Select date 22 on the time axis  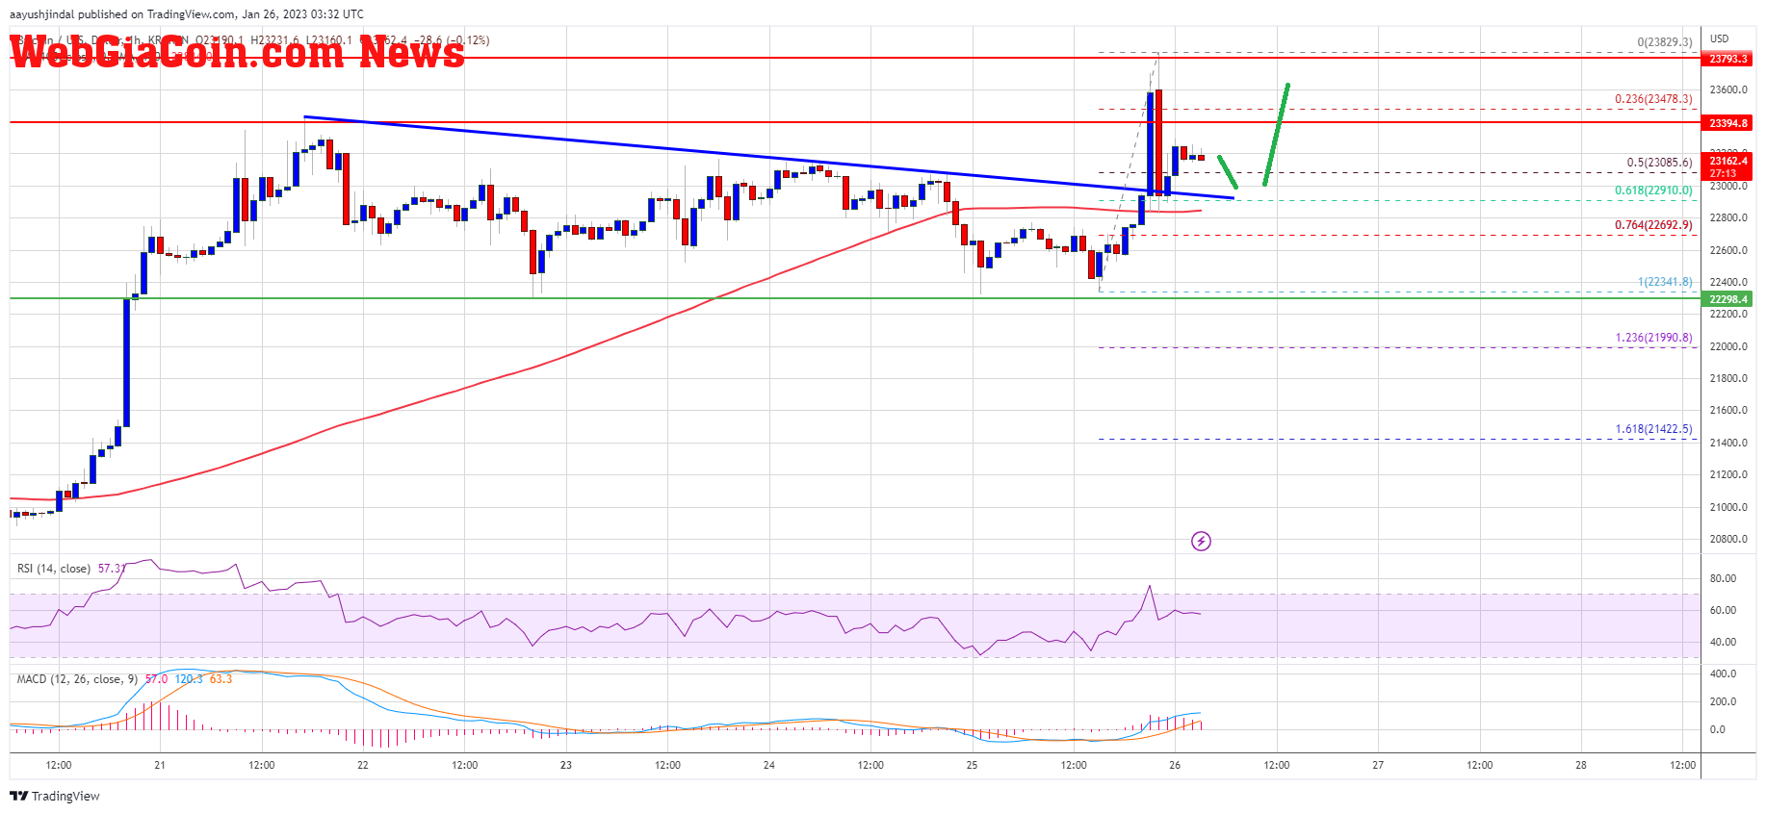(x=363, y=765)
